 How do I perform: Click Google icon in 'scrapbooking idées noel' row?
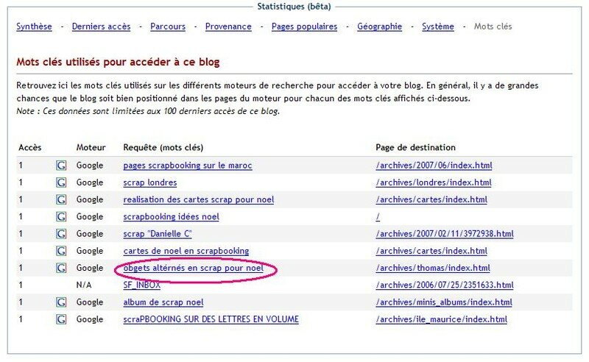(61, 216)
